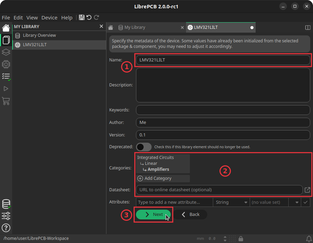Click the Back button
The width and height of the screenshot is (313, 243).
tap(190, 215)
